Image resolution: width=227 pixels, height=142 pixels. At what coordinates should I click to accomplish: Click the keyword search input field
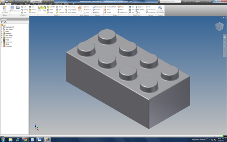coord(170,2)
